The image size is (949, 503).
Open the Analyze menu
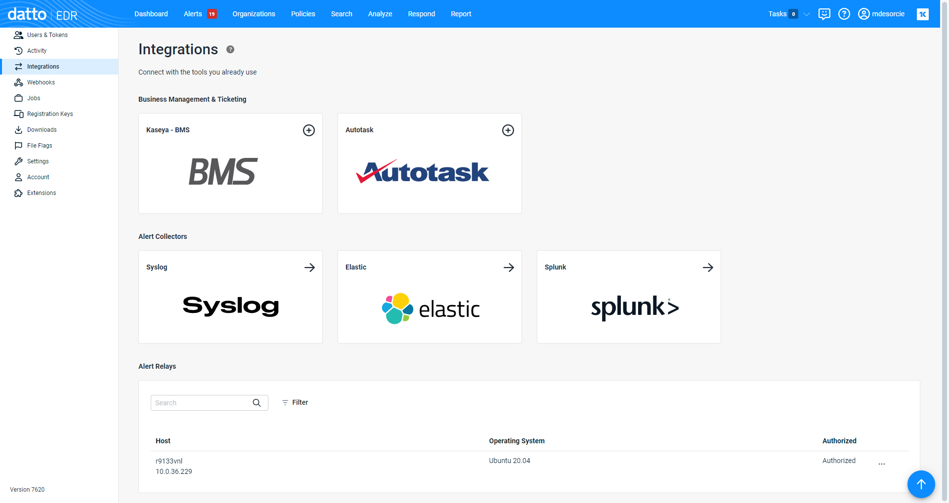380,14
